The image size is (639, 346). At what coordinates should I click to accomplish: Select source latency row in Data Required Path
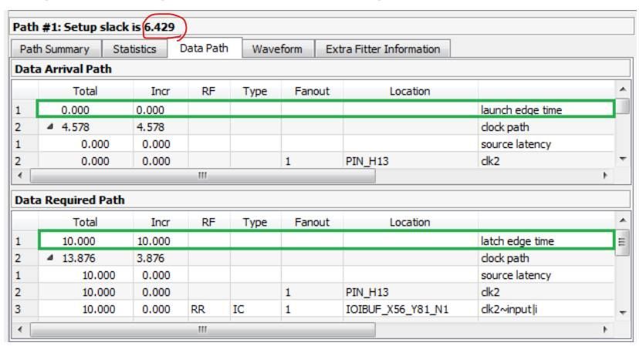(314, 275)
